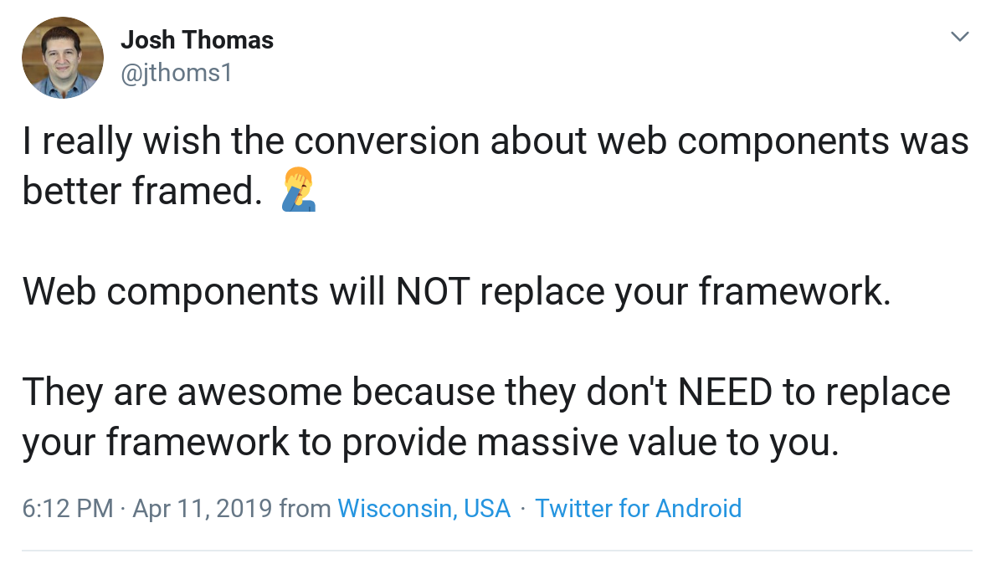Click the divider line below the tweet
991x564 pixels.
(497, 551)
